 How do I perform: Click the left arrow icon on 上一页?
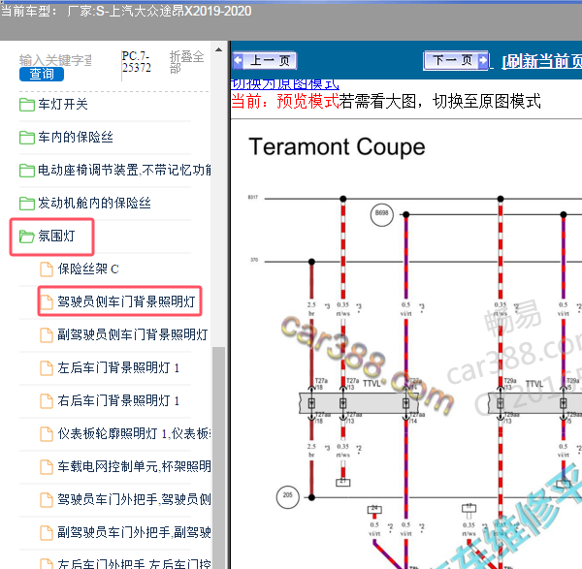click(239, 60)
